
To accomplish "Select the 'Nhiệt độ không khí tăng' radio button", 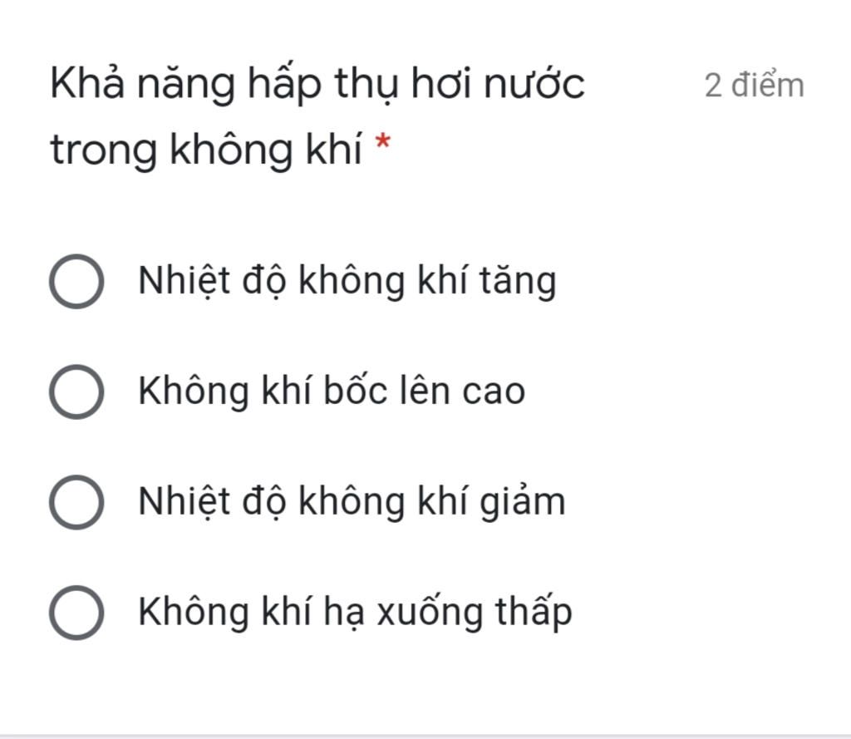I will [76, 281].
